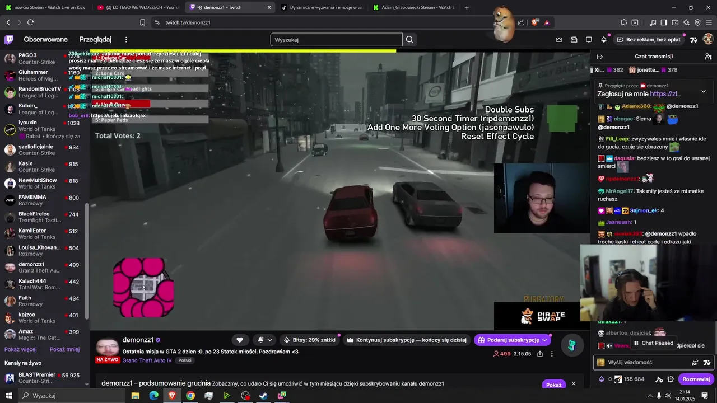The width and height of the screenshot is (717, 403).
Task: Open BLASTPremier live channel in sidebar
Action: [44, 378]
